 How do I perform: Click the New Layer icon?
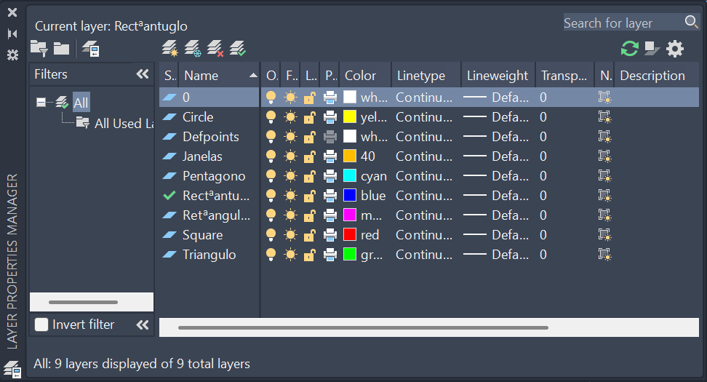[169, 49]
